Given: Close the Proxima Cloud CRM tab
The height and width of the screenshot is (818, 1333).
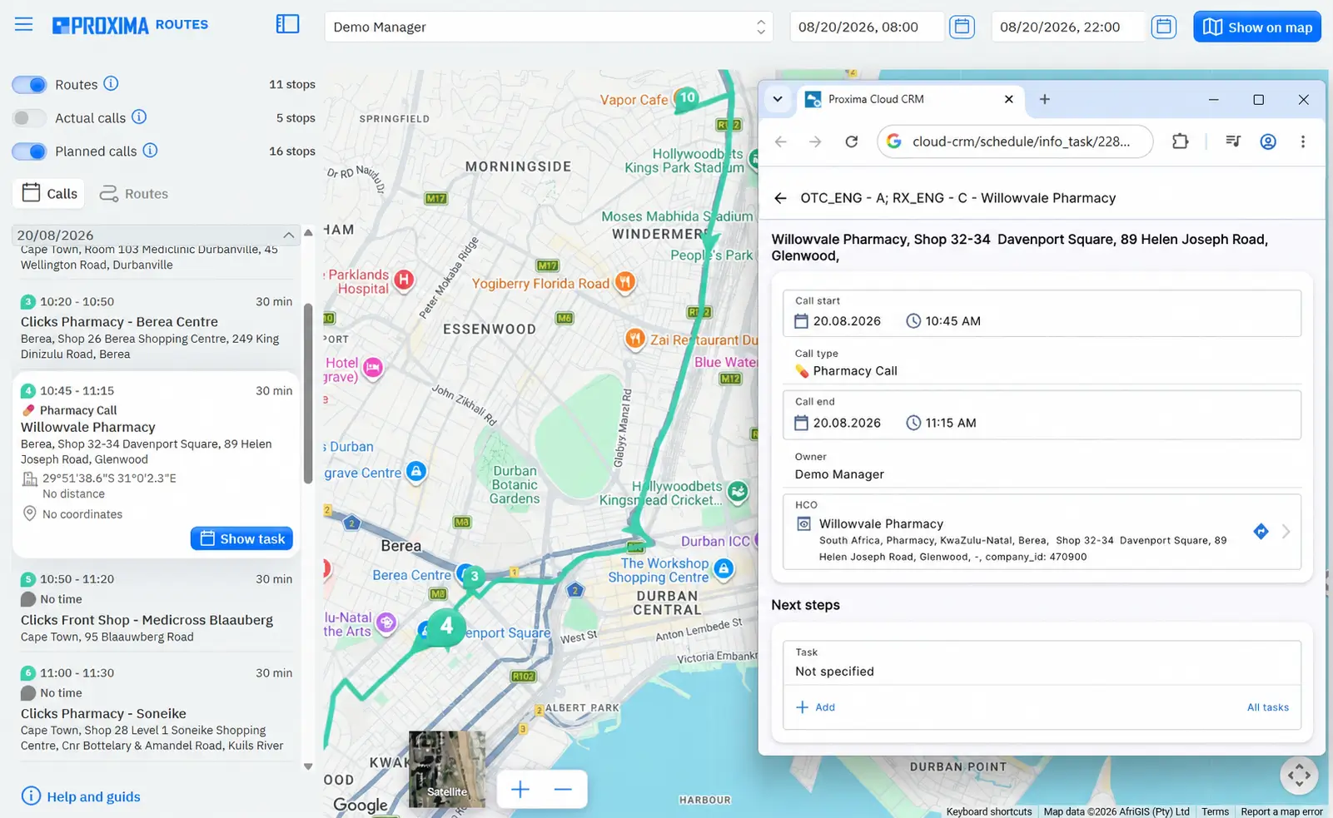Looking at the screenshot, I should [x=1008, y=99].
